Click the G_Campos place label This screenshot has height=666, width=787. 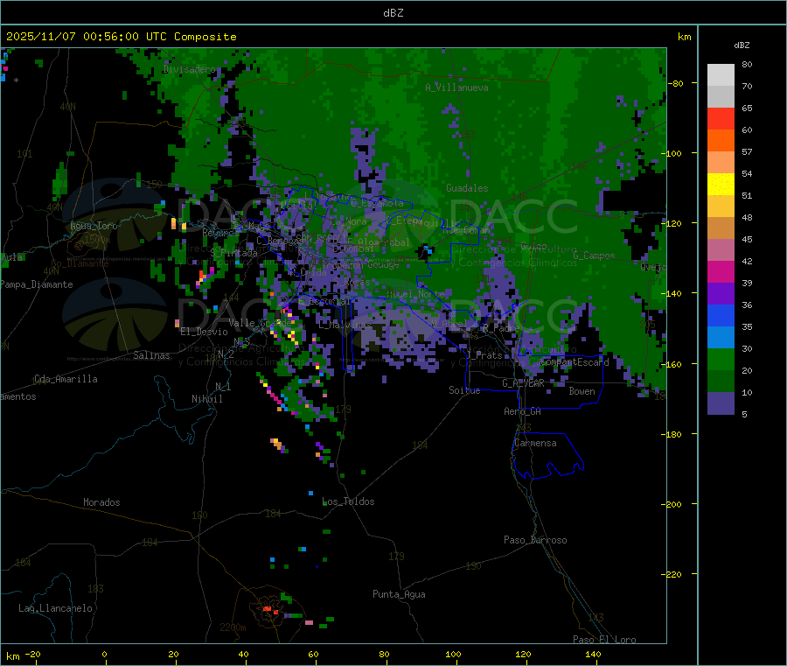594,256
